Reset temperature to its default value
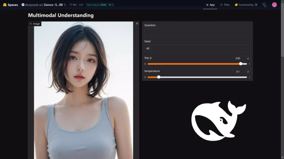Image resolution: width=284 pixels, height=159 pixels. [x=248, y=71]
